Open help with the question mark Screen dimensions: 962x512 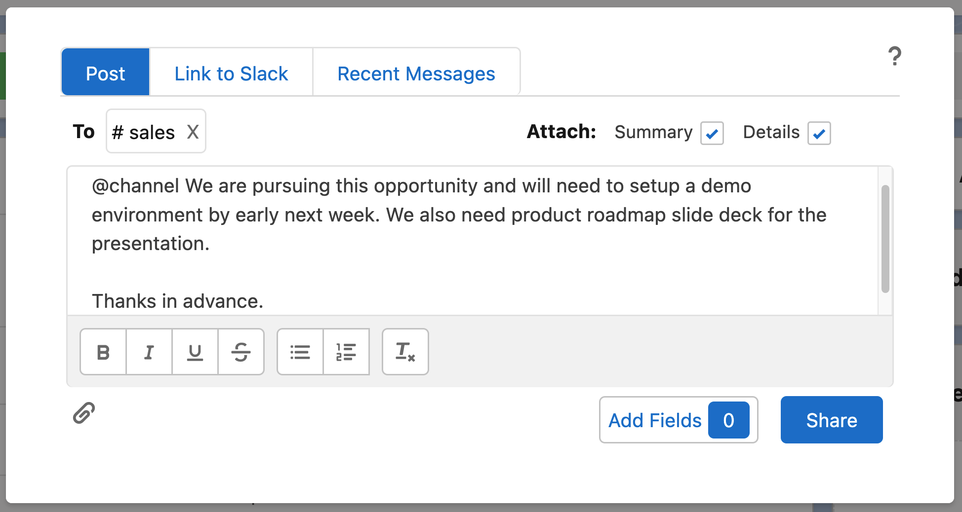click(x=894, y=56)
